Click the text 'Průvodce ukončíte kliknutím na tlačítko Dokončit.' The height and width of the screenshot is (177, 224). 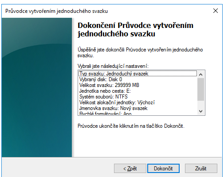point(131,126)
